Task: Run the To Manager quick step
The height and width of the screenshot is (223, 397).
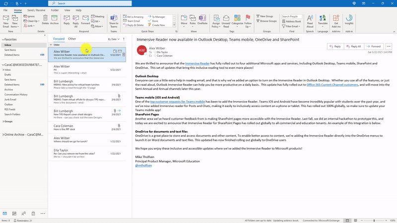Action: (156, 17)
